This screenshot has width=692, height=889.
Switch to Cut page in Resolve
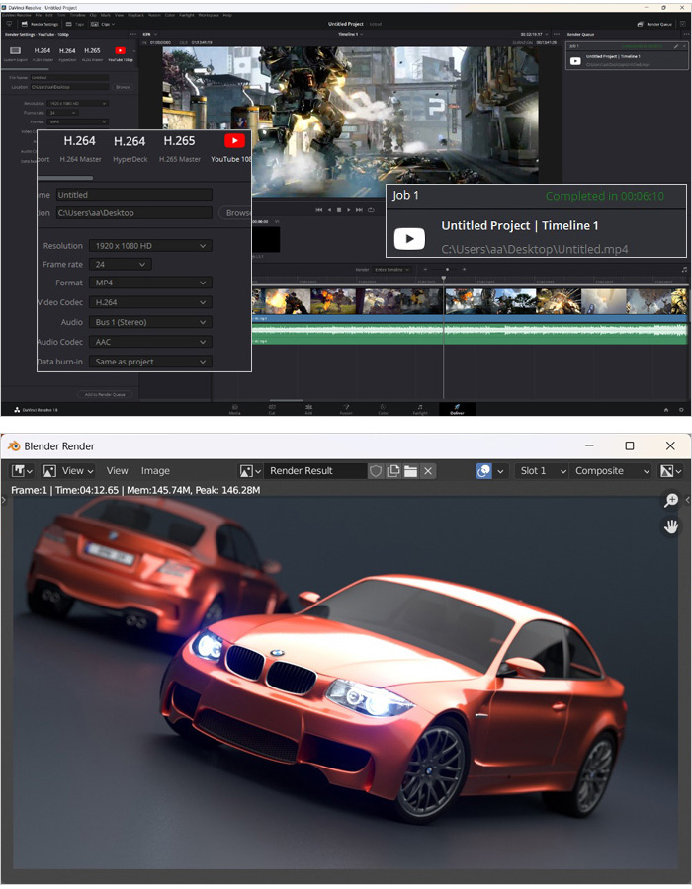tap(272, 409)
